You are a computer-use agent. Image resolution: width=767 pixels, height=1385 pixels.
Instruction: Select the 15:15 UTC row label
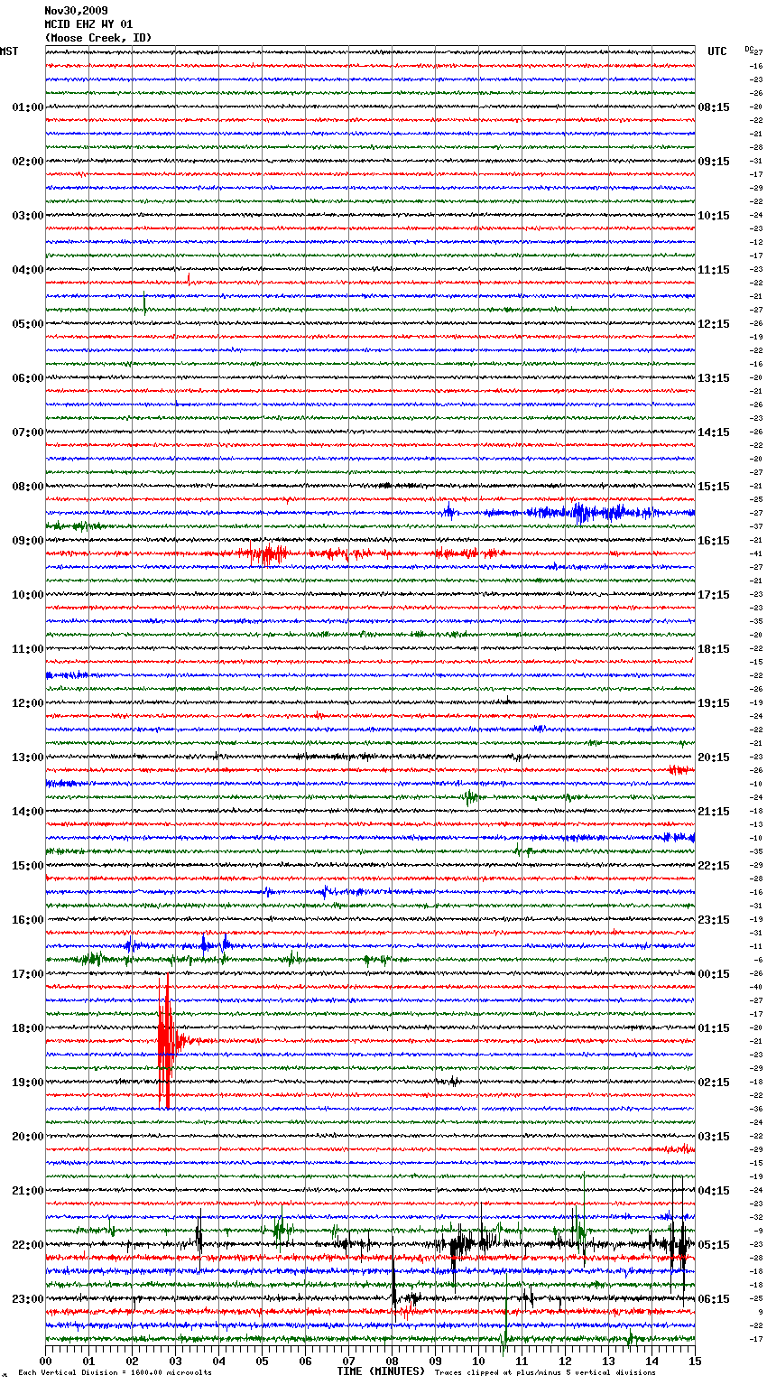coord(714,487)
